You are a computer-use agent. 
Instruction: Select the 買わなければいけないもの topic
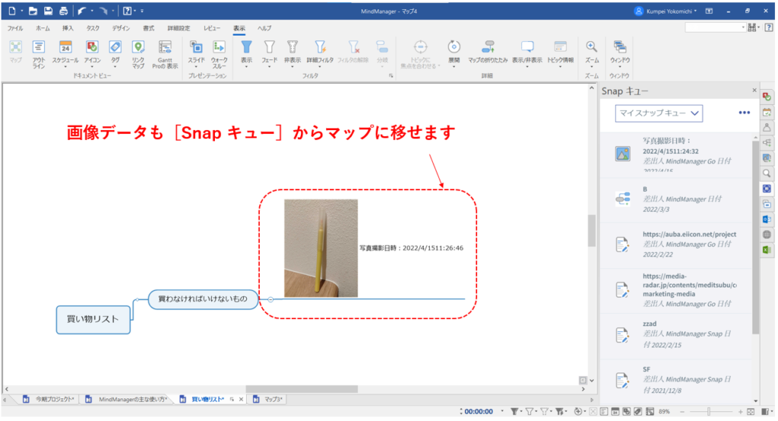click(203, 299)
